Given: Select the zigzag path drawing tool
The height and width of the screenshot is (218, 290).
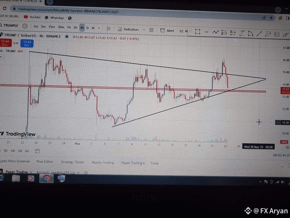Looking at the screenshot, I should (215, 32).
